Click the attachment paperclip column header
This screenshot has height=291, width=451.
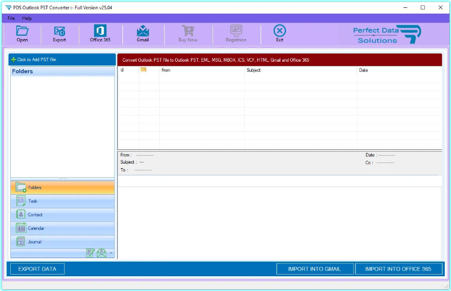[122, 70]
